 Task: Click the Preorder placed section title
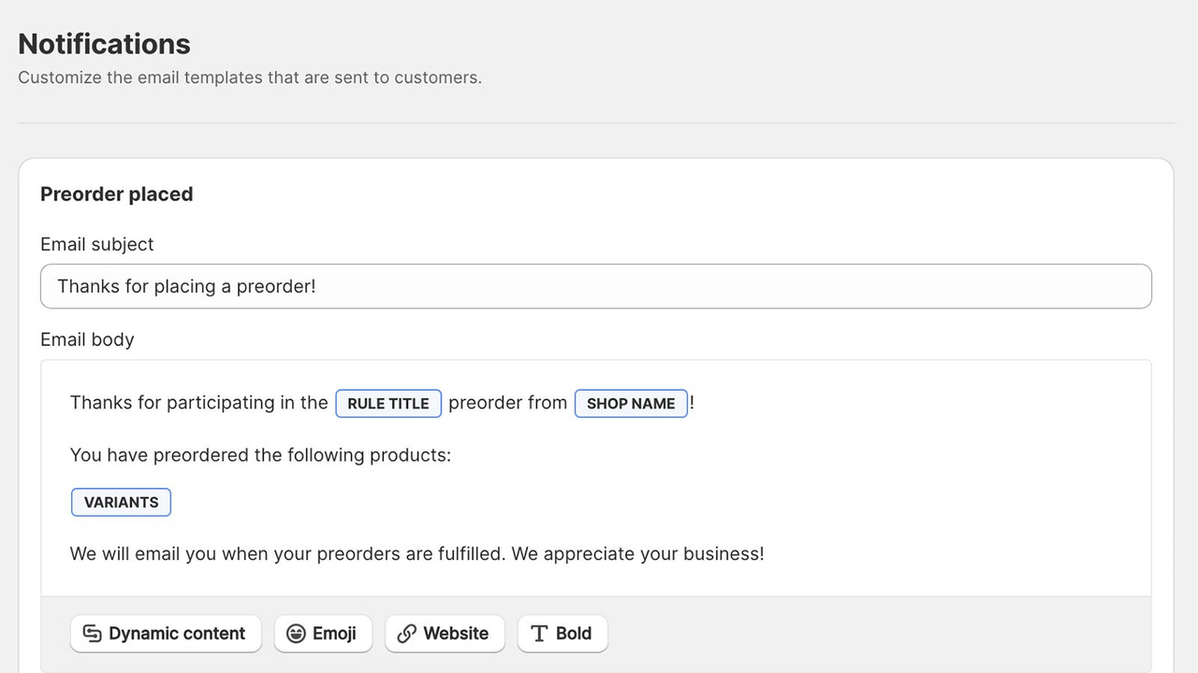[116, 194]
